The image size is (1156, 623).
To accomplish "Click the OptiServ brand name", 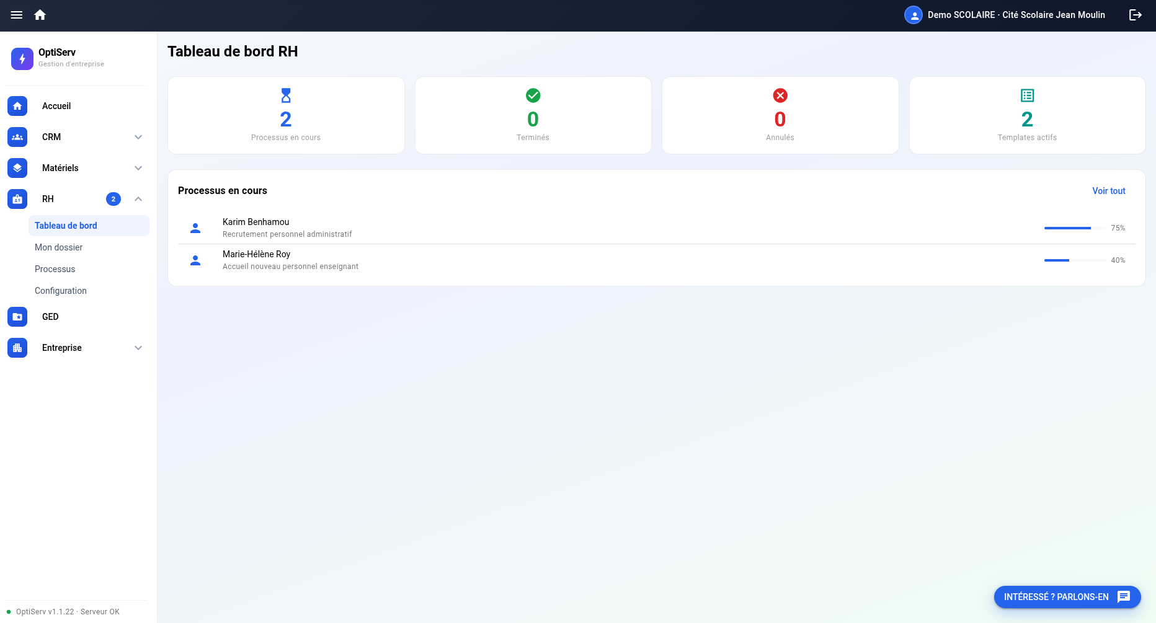I will [x=57, y=53].
